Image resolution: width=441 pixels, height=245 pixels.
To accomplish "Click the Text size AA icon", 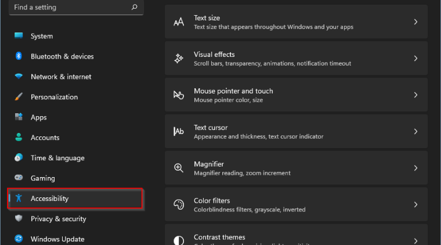I will 179,22.
